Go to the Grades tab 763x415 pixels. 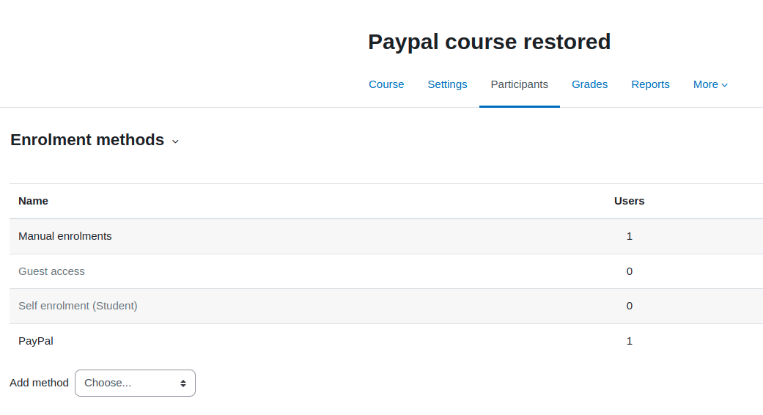pos(589,84)
